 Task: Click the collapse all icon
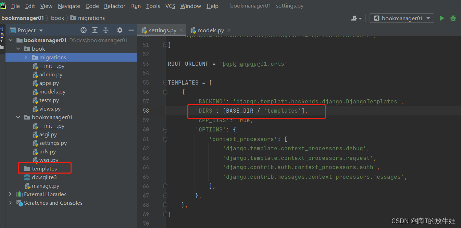click(106, 30)
